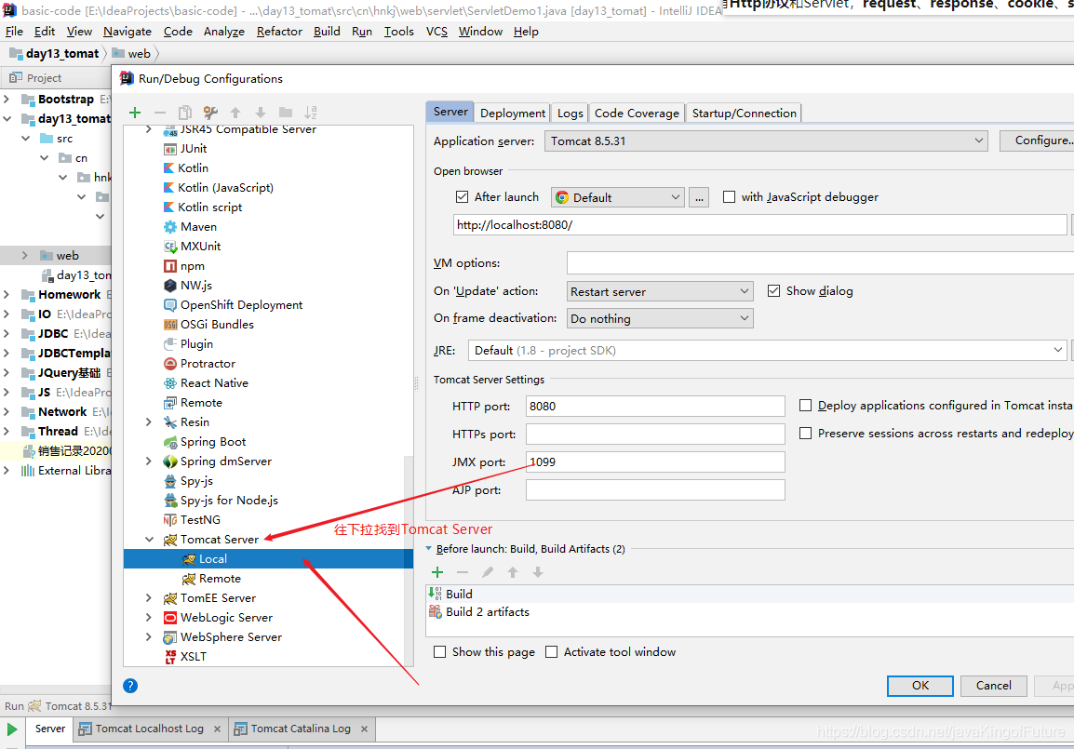Check Show this page checkbox
This screenshot has height=749, width=1074.
(439, 652)
